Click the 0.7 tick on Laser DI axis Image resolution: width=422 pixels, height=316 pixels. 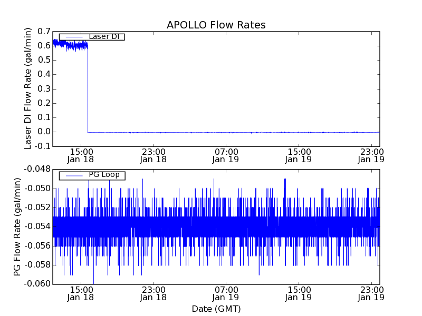coord(44,32)
